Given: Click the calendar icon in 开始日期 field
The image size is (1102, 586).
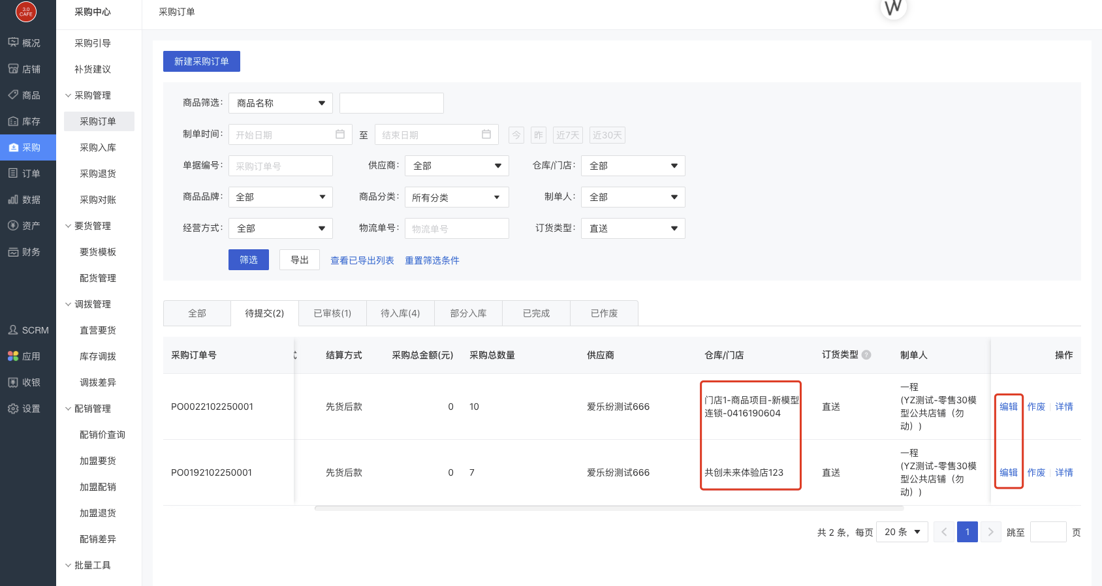Looking at the screenshot, I should [x=340, y=134].
